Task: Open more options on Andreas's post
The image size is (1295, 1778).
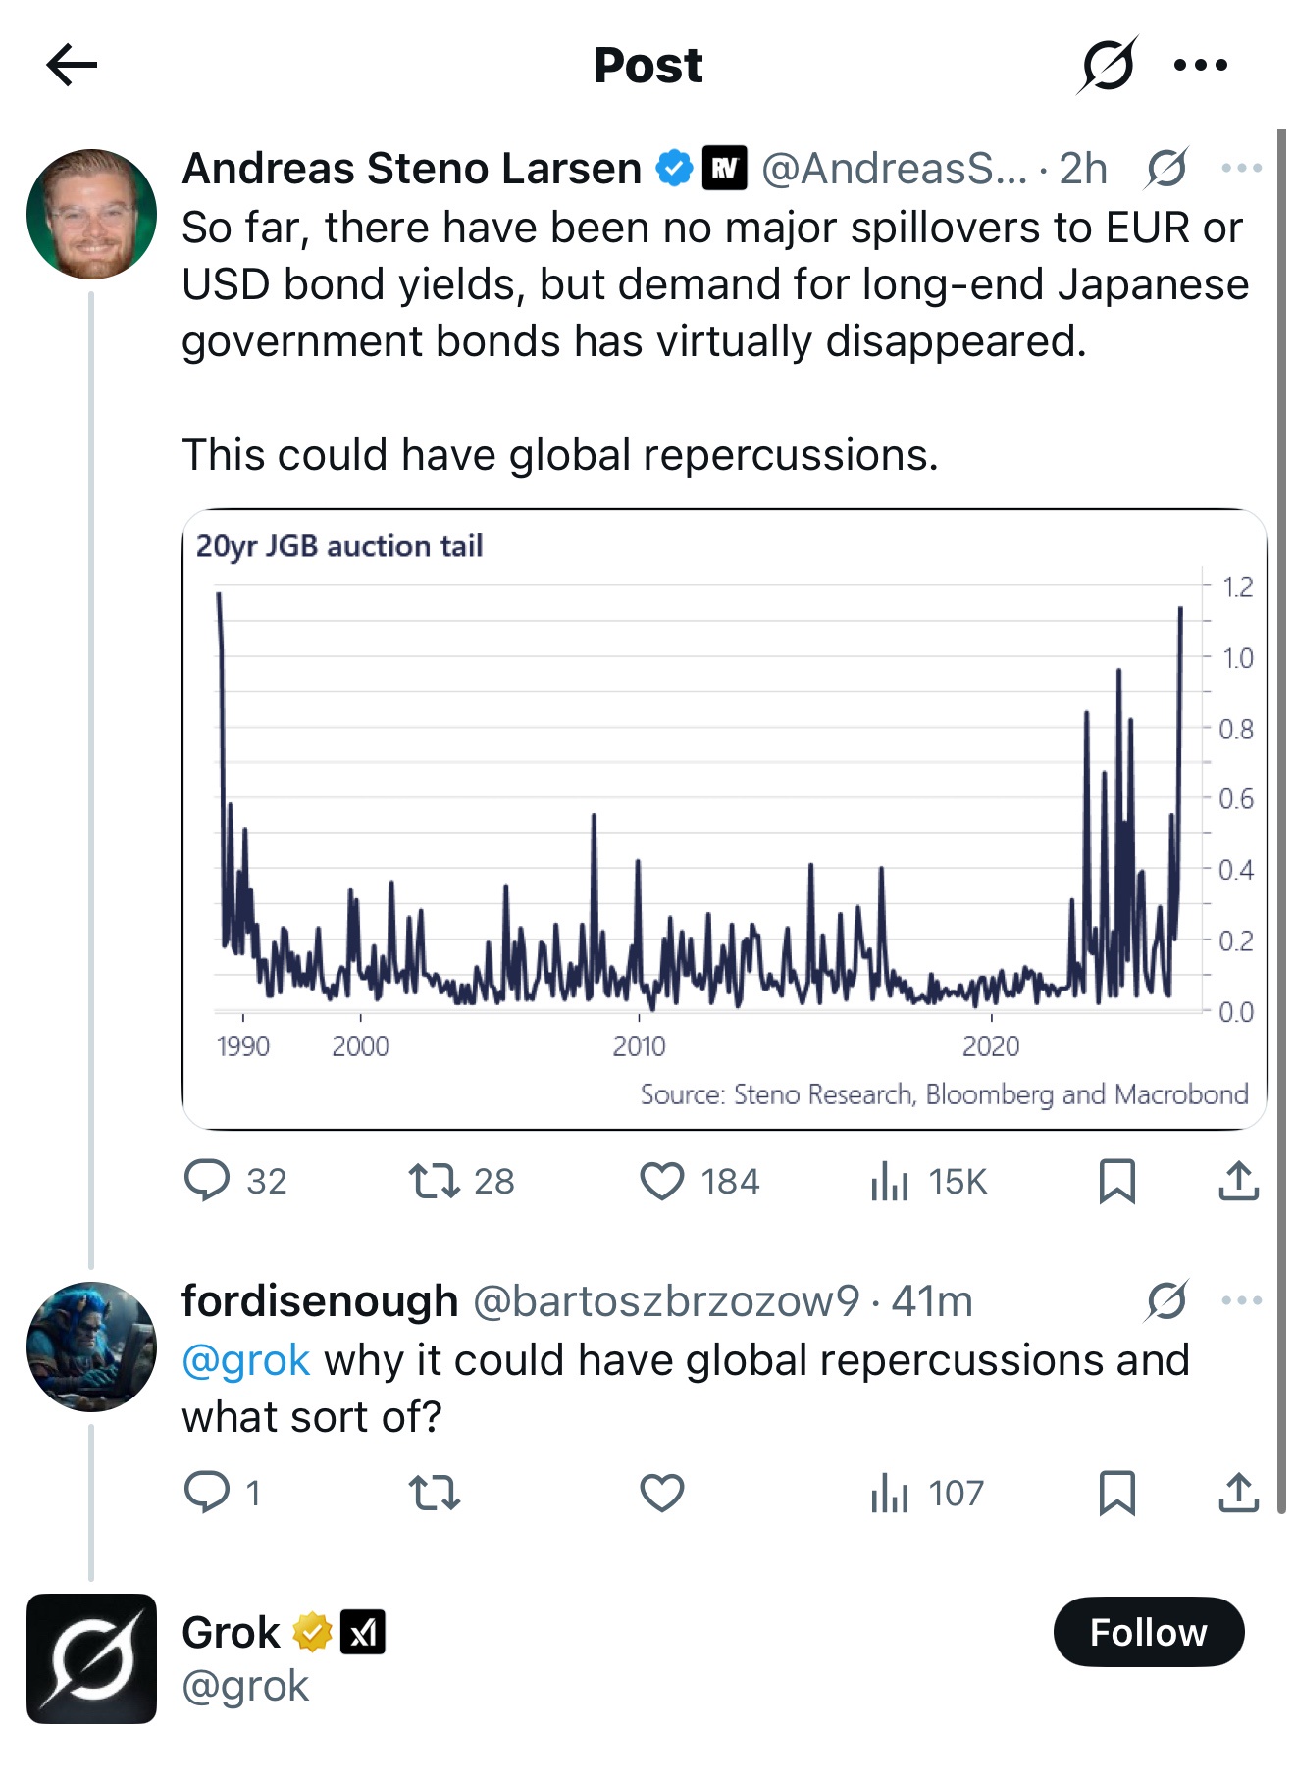Action: pos(1242,169)
